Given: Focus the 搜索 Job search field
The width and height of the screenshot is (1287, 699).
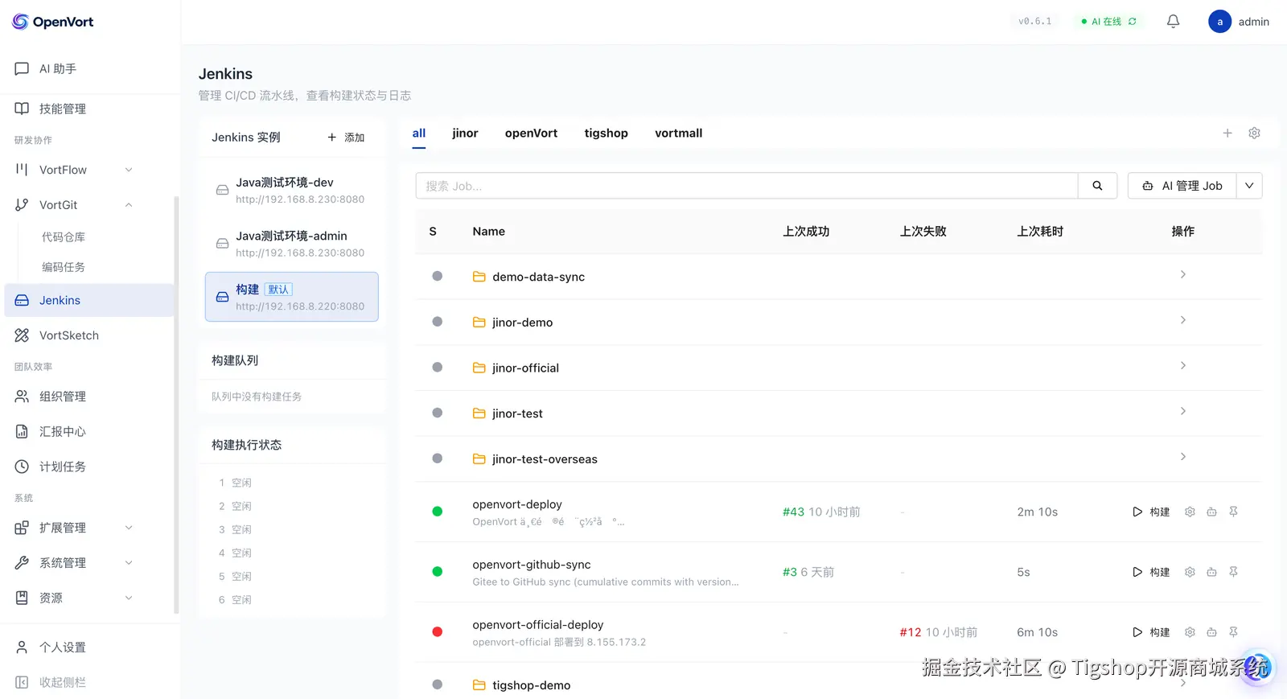Looking at the screenshot, I should tap(746, 186).
